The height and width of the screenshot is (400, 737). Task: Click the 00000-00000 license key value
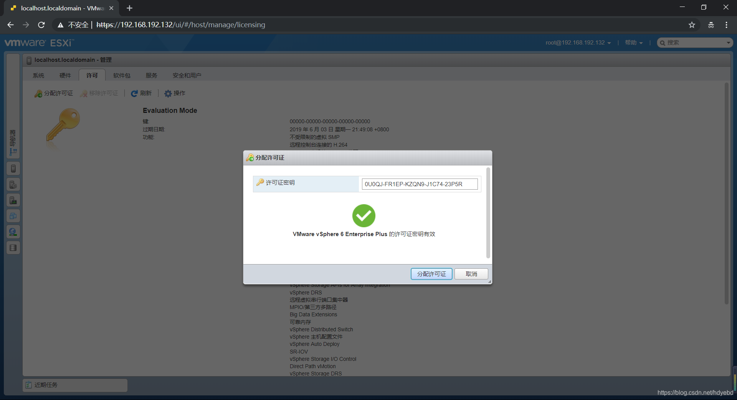point(330,121)
